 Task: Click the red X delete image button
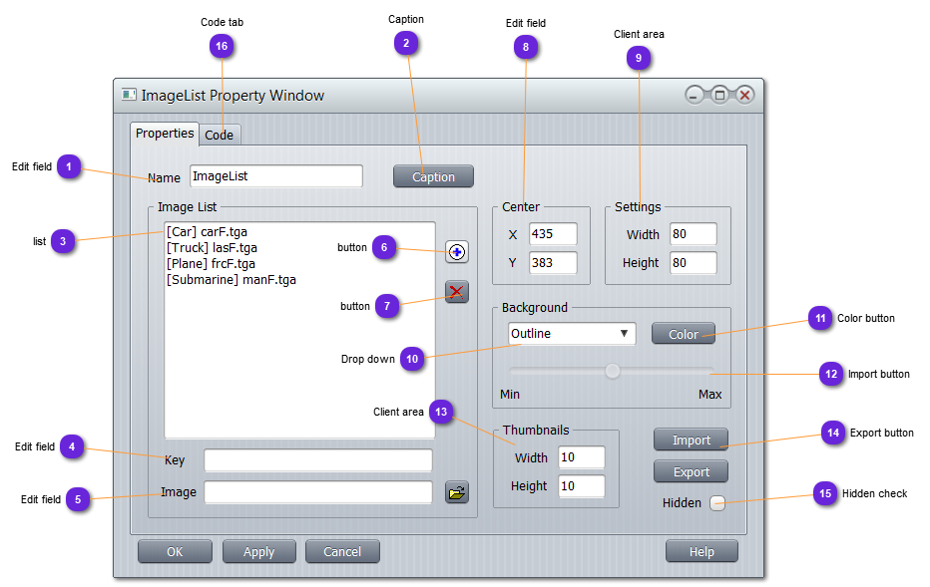click(456, 292)
